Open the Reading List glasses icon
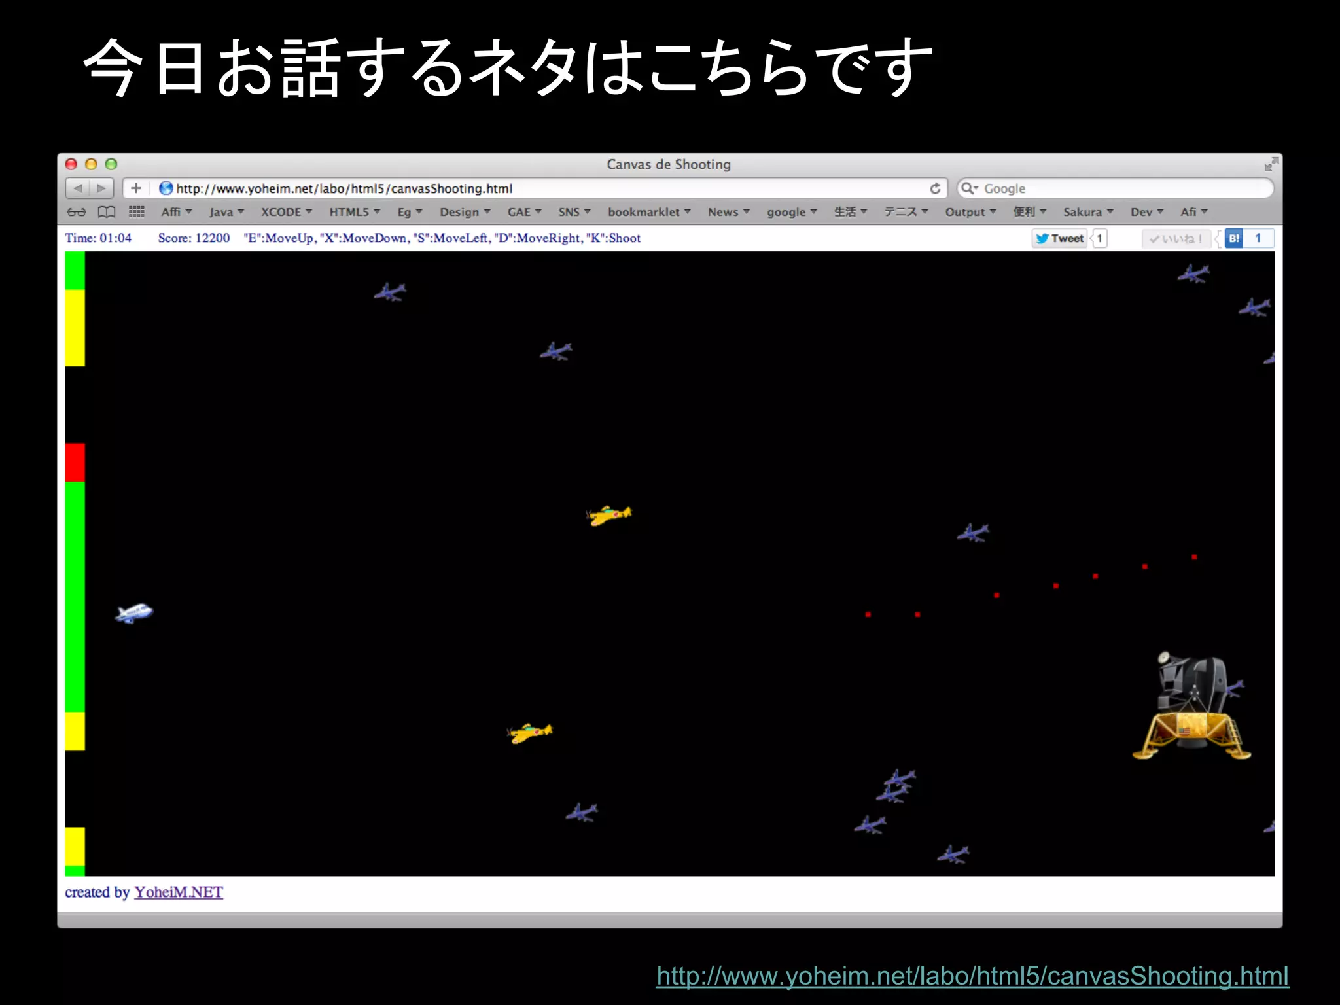 click(x=77, y=212)
